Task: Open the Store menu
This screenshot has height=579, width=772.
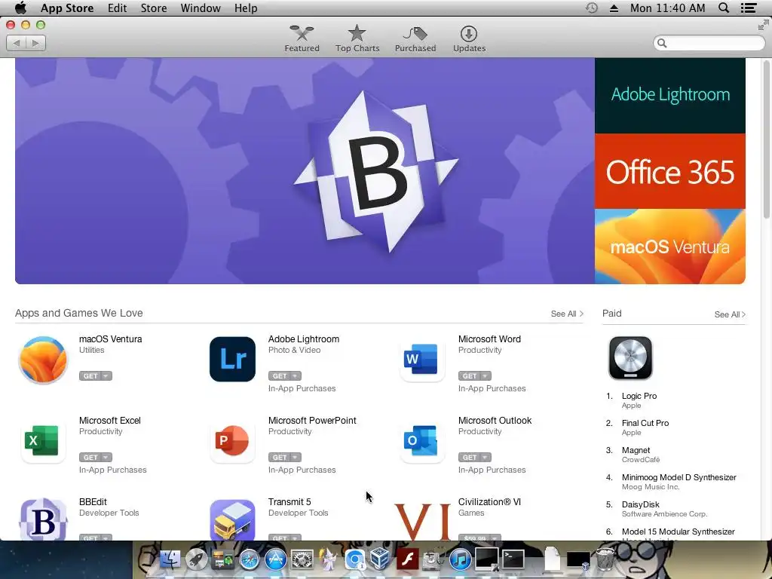Action: tap(154, 8)
